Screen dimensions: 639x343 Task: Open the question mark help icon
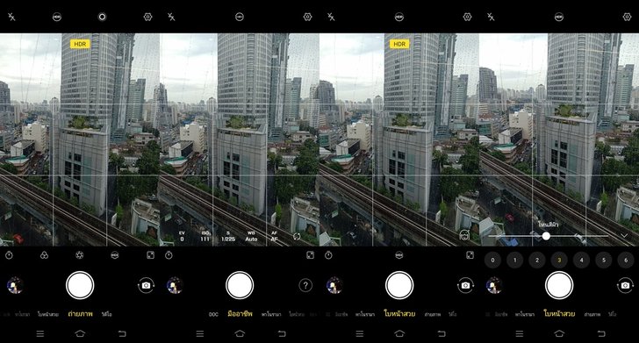[305, 285]
